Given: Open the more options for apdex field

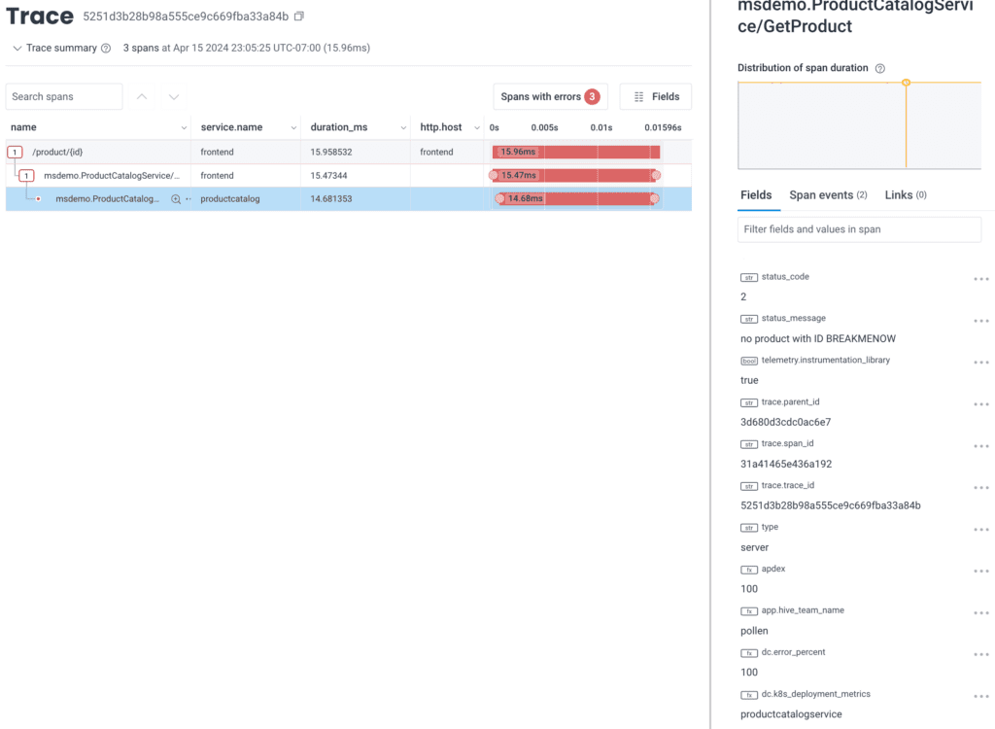Looking at the screenshot, I should coord(980,572).
